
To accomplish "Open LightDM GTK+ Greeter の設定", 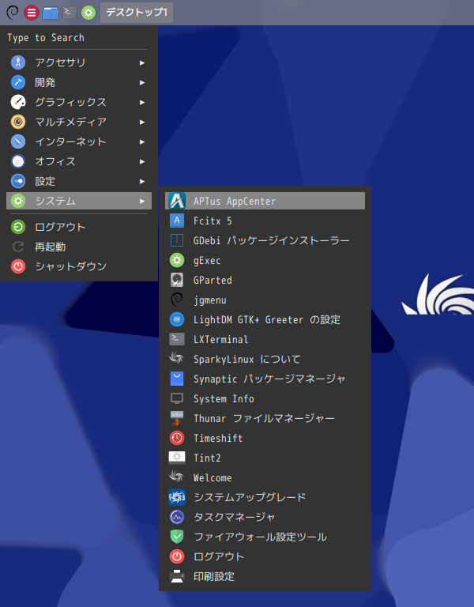I will (265, 319).
